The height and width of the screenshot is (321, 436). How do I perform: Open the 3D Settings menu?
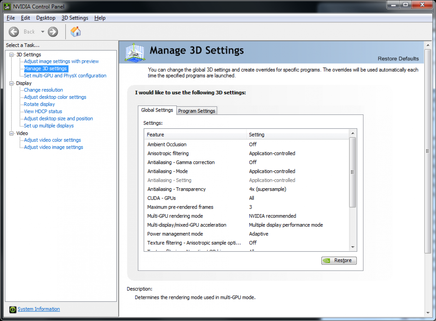[x=75, y=18]
